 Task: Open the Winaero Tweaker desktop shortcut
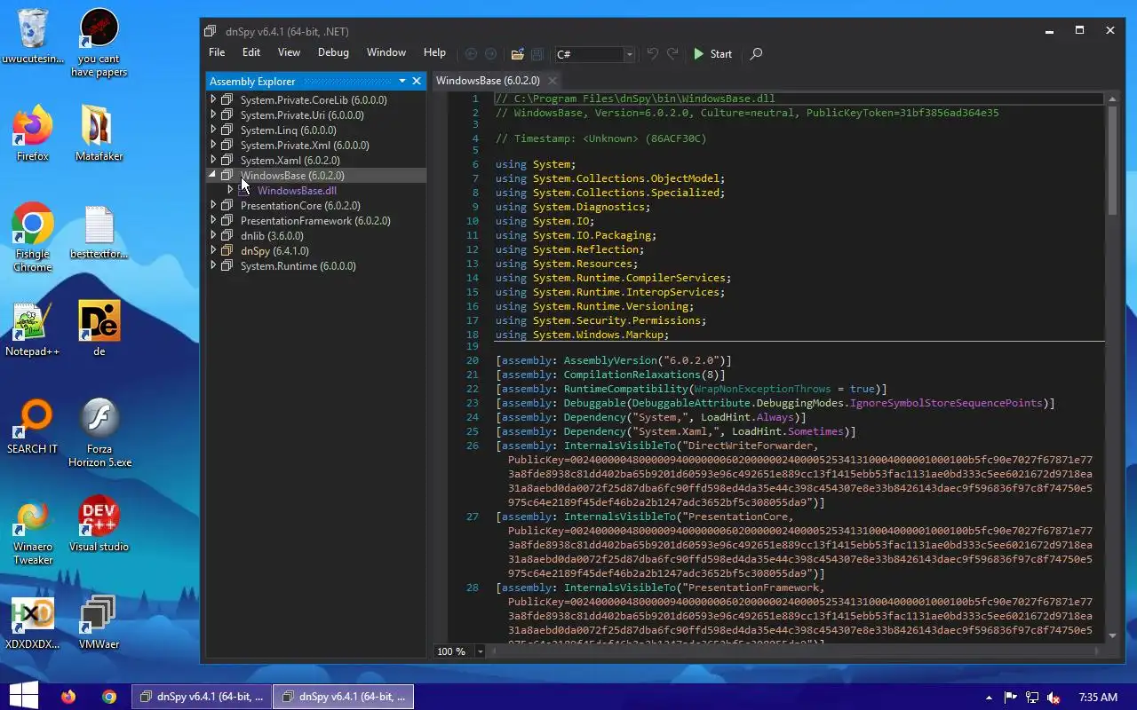[33, 532]
